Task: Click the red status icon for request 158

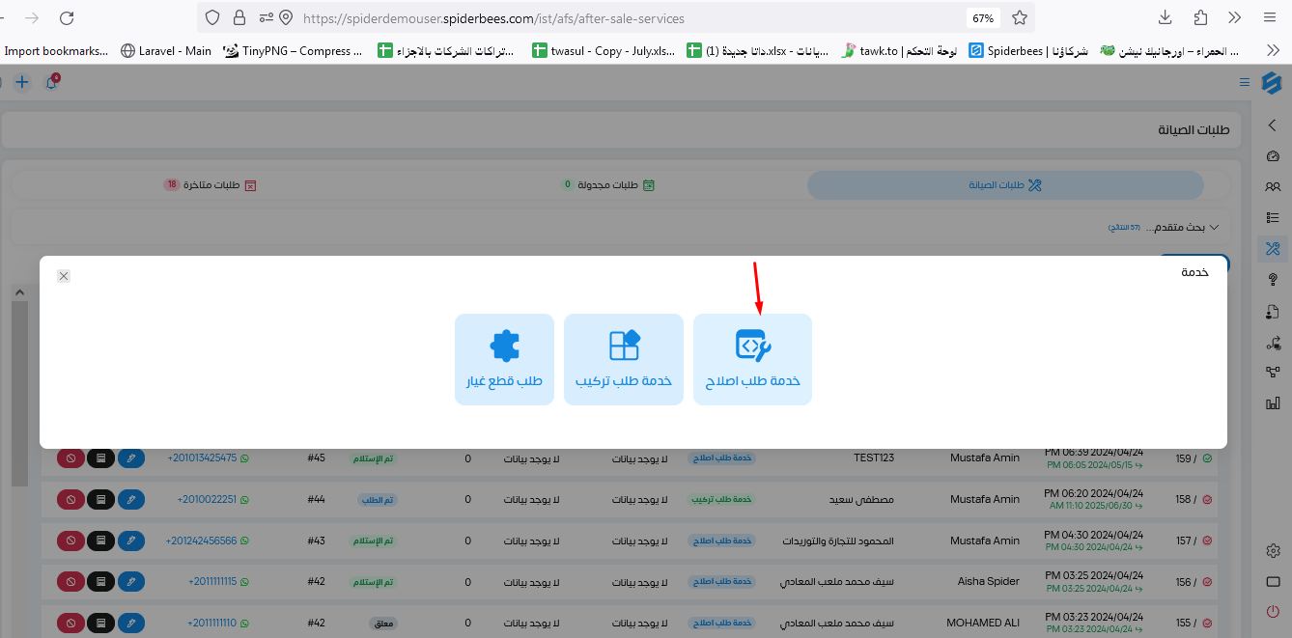Action: pos(1208,500)
